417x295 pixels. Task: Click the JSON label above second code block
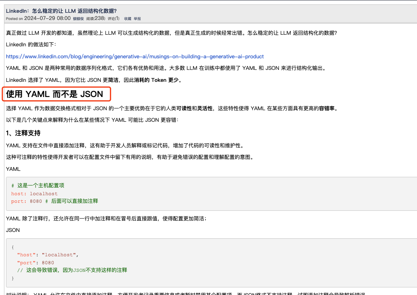(13, 230)
